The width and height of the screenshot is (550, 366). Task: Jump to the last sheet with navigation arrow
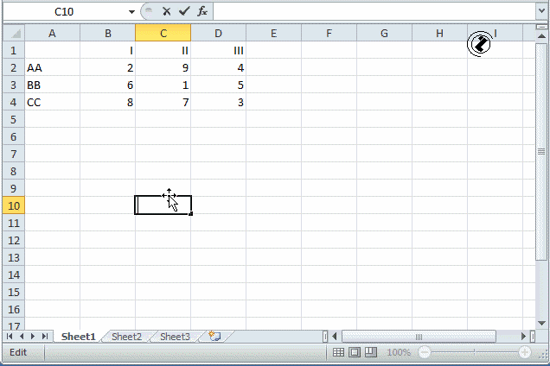pyautogui.click(x=45, y=337)
